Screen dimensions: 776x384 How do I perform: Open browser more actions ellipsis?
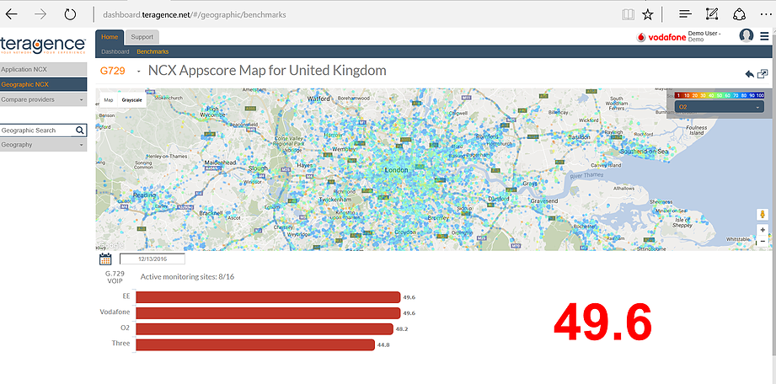[764, 15]
